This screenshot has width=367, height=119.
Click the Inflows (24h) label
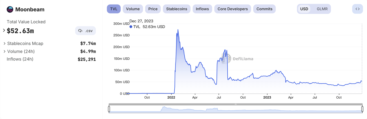pyautogui.click(x=20, y=59)
